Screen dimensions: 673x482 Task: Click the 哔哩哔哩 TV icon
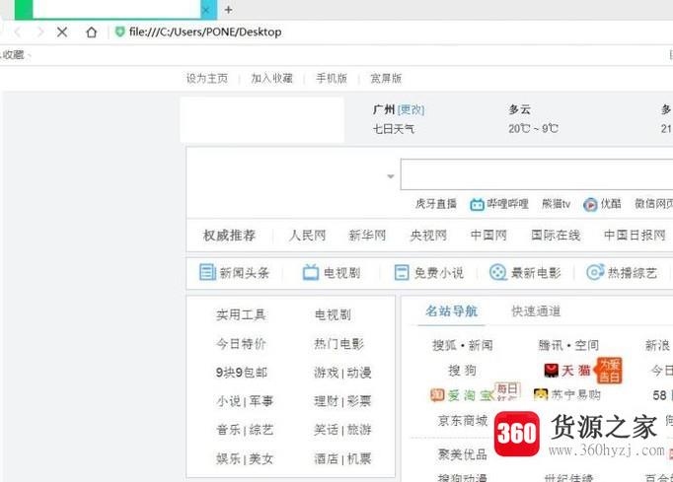pyautogui.click(x=477, y=205)
